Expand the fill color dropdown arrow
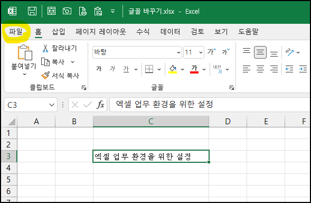 tap(183, 69)
